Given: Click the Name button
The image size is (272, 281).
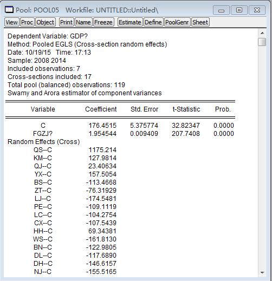Looking at the screenshot, I should click(83, 22).
